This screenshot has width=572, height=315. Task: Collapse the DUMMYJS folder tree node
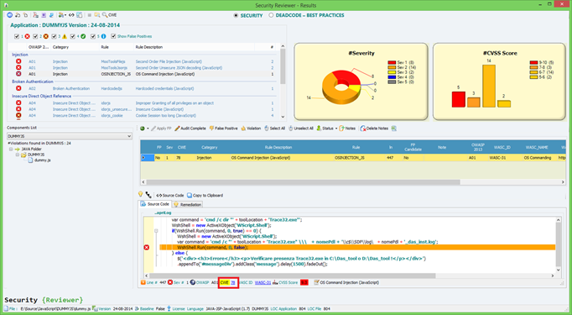(x=17, y=155)
